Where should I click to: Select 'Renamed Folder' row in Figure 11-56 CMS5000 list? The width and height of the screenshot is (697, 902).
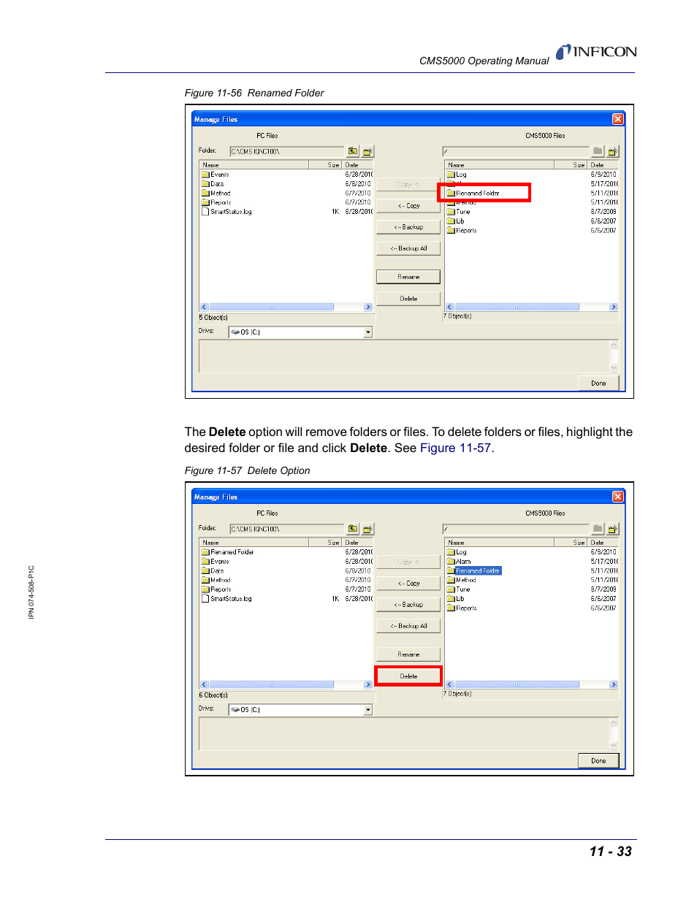(x=474, y=194)
